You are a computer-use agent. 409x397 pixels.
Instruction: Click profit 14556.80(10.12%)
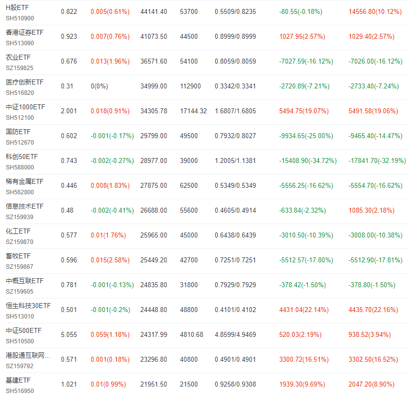[375, 12]
